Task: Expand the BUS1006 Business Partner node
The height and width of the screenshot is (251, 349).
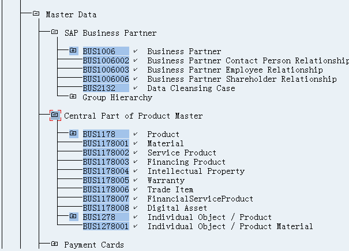Action: 73,51
